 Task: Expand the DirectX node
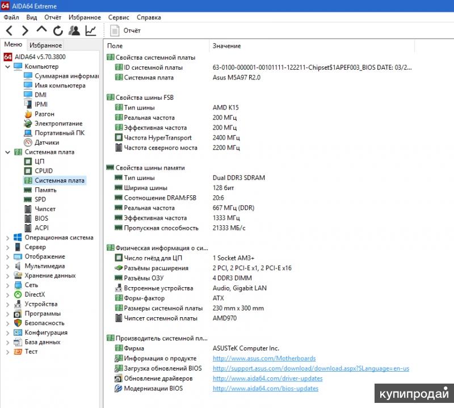pyautogui.click(x=8, y=295)
